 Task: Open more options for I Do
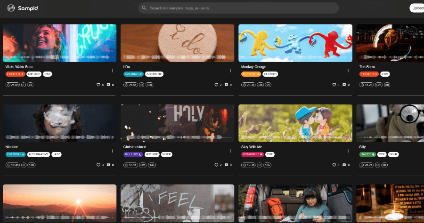pos(230,71)
